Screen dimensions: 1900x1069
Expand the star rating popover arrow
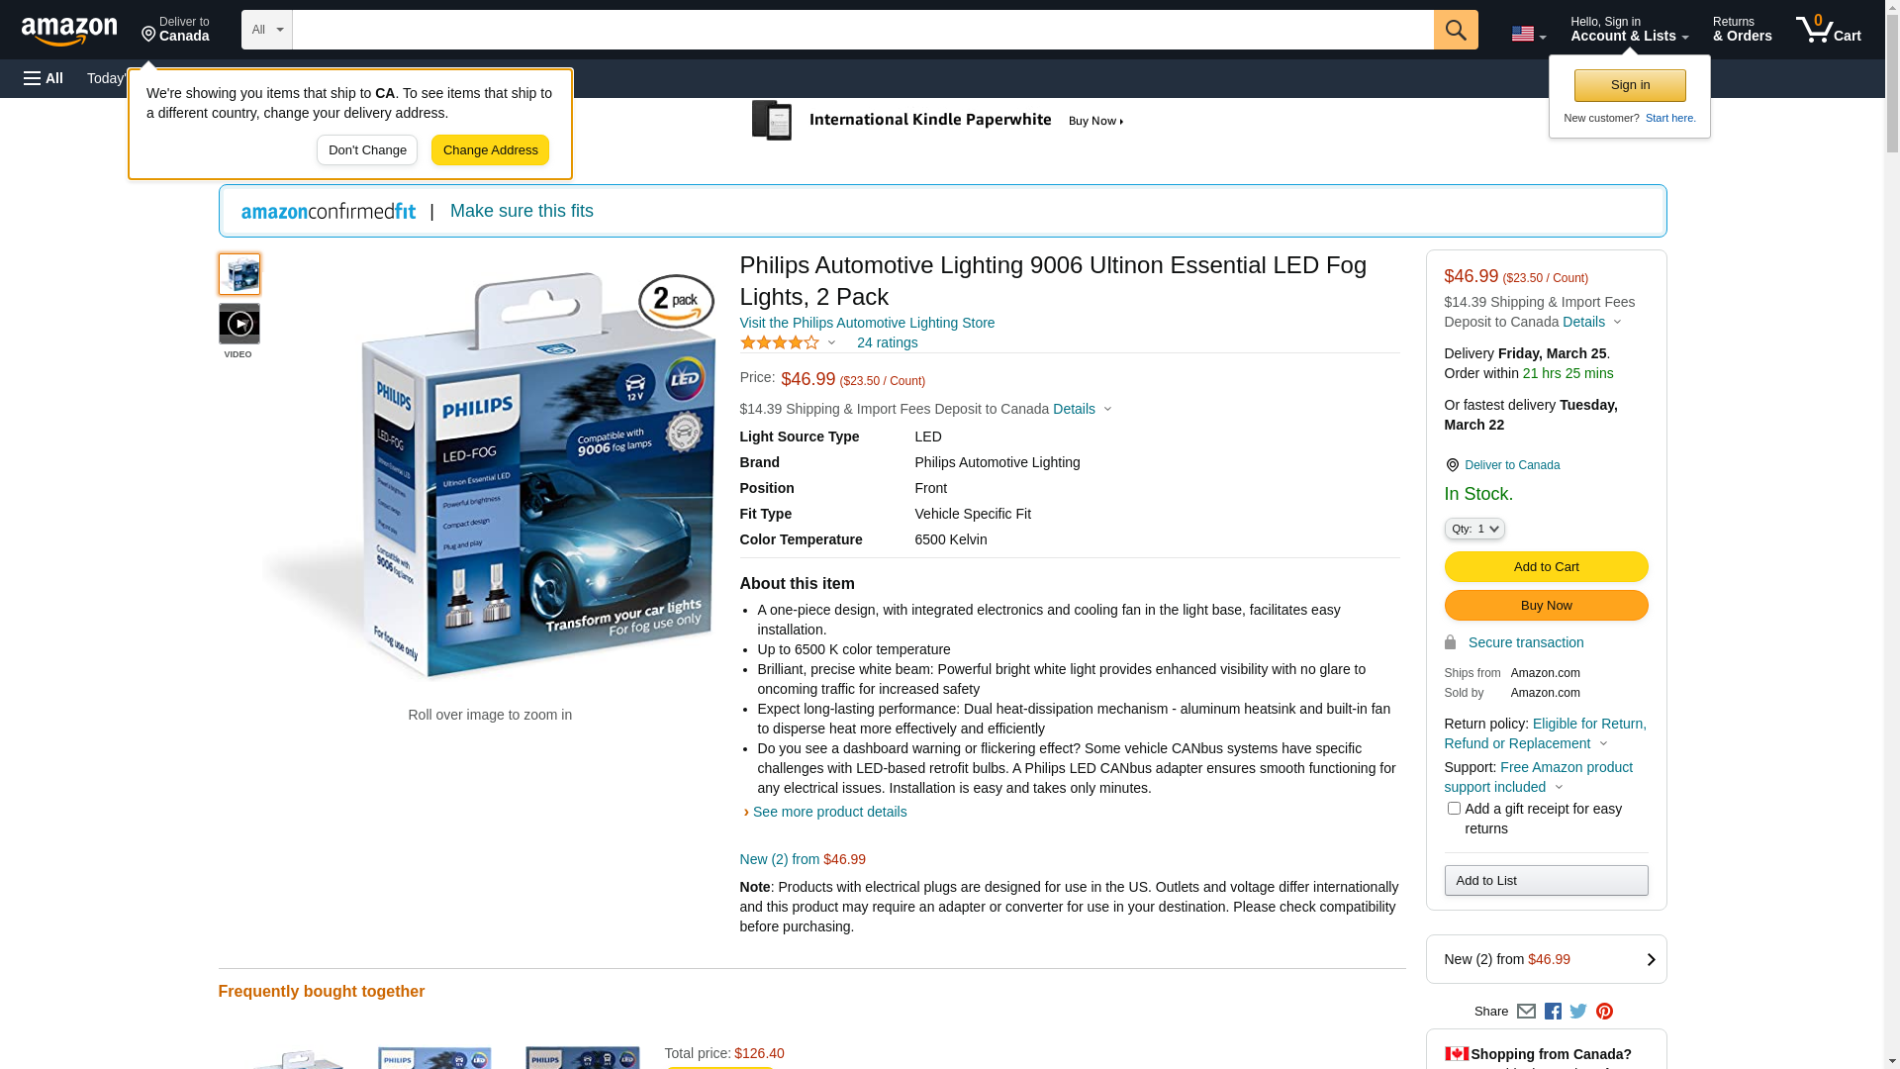[831, 343]
